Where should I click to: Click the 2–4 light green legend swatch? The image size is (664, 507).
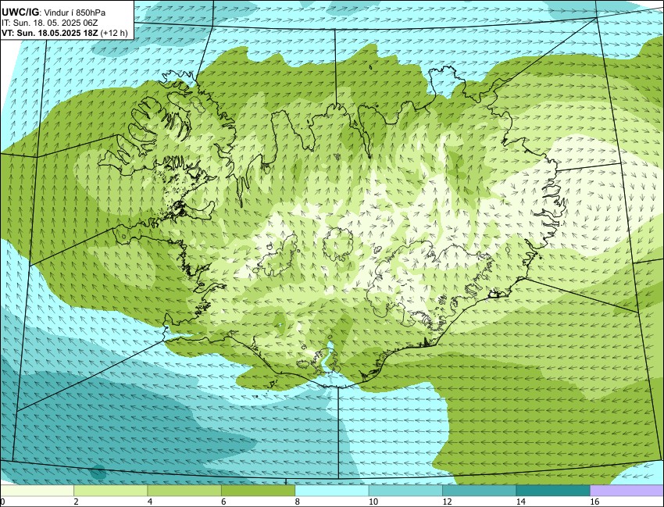(110, 491)
